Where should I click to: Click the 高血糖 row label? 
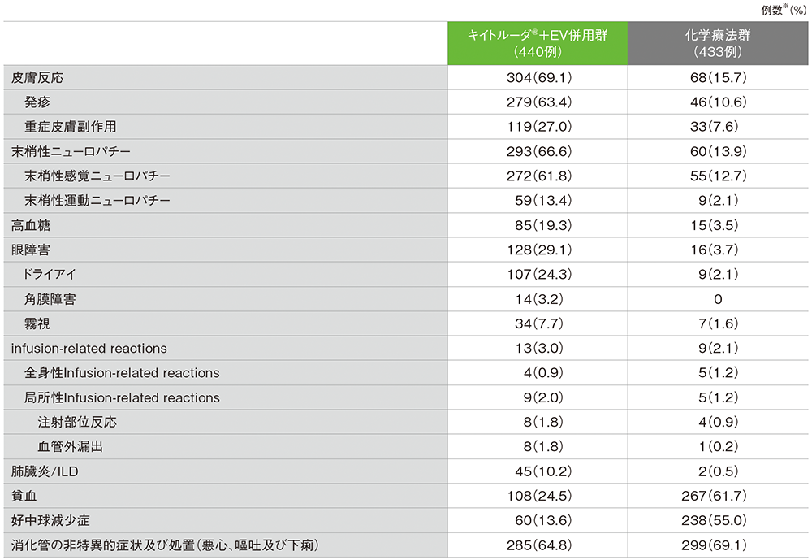[31, 225]
